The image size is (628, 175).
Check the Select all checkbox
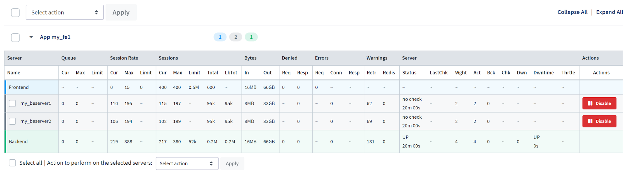12,163
